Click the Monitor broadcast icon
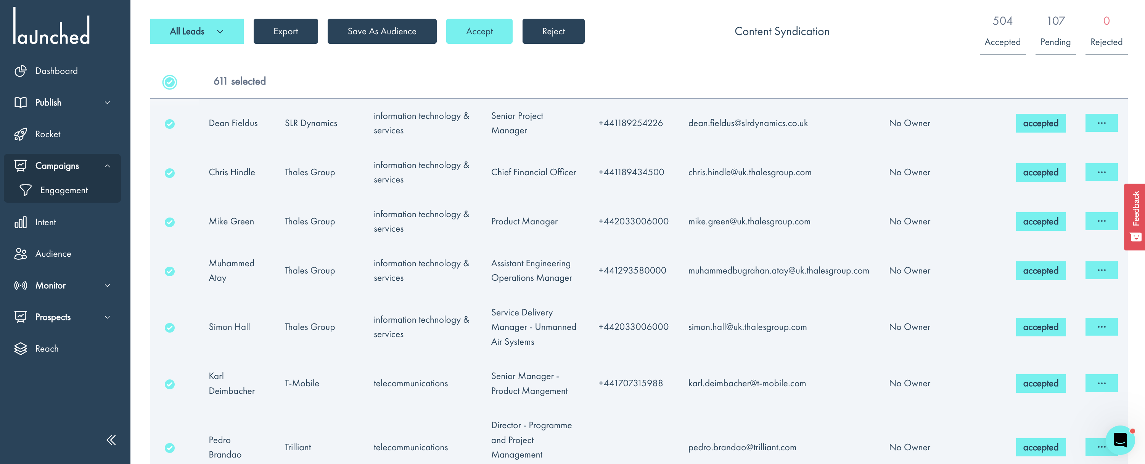Viewport: 1145px width, 464px height. pos(21,285)
